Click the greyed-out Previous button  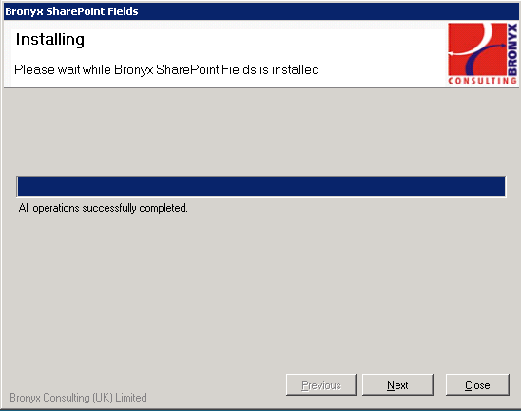click(x=321, y=384)
